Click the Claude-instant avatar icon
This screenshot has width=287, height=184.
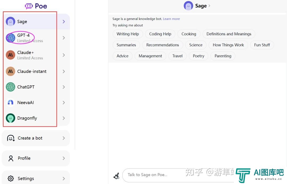point(10,71)
